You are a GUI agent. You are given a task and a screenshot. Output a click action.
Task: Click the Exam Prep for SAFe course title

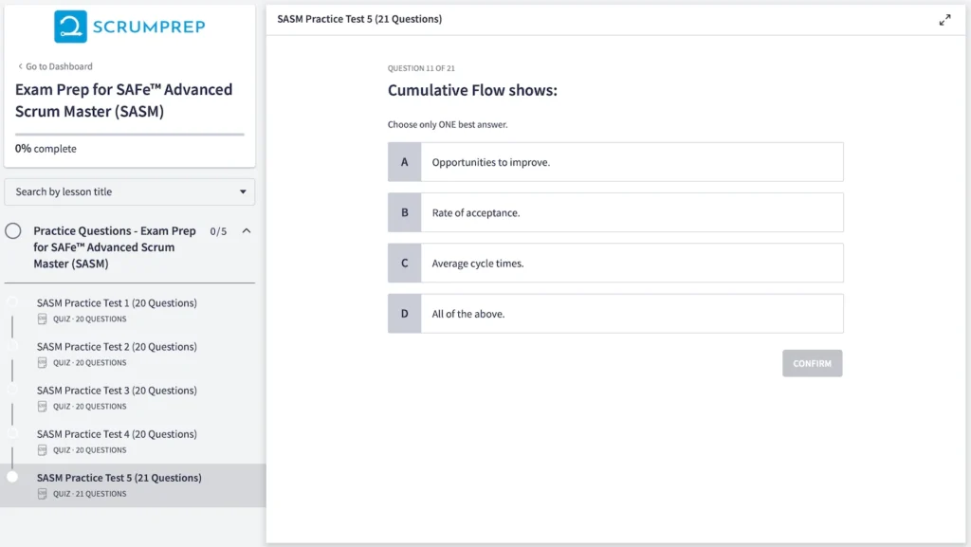point(123,100)
